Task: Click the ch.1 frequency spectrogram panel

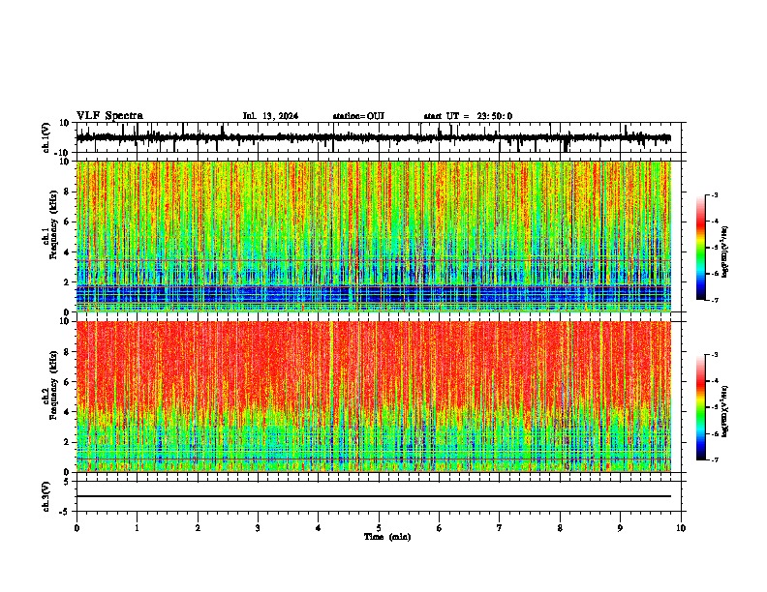Action: tap(374, 236)
